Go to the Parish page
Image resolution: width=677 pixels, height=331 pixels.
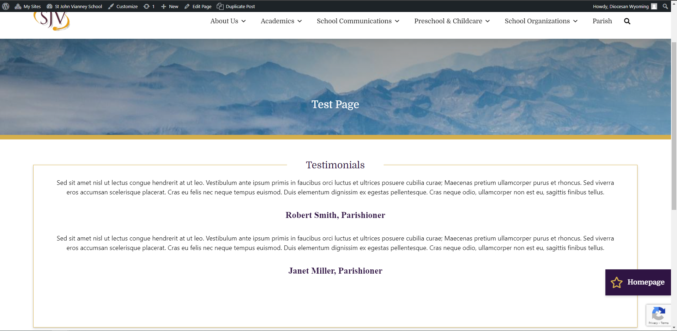coord(602,21)
